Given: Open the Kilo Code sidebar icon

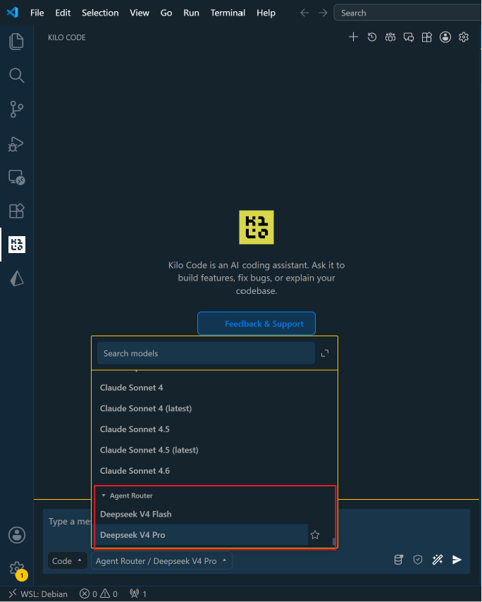Looking at the screenshot, I should coord(16,245).
